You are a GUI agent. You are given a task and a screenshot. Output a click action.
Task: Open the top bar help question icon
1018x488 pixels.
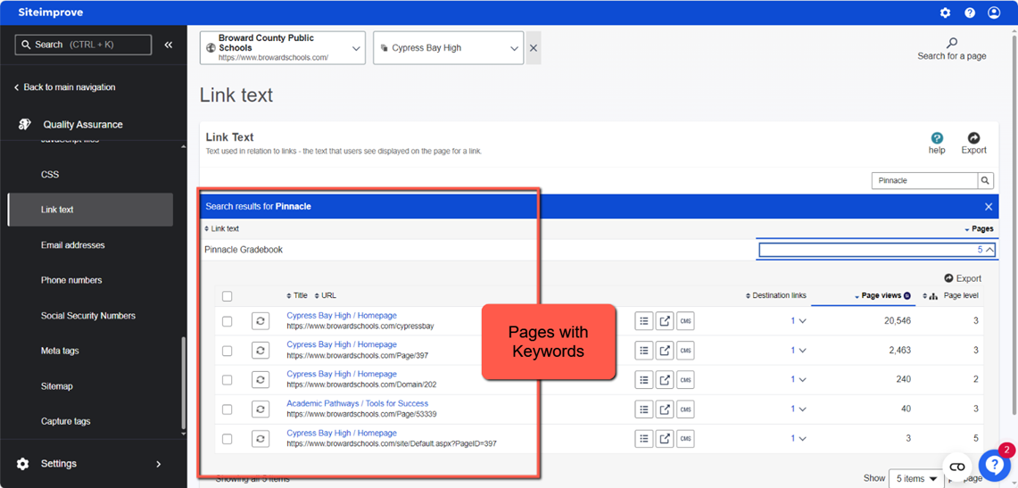click(x=970, y=12)
